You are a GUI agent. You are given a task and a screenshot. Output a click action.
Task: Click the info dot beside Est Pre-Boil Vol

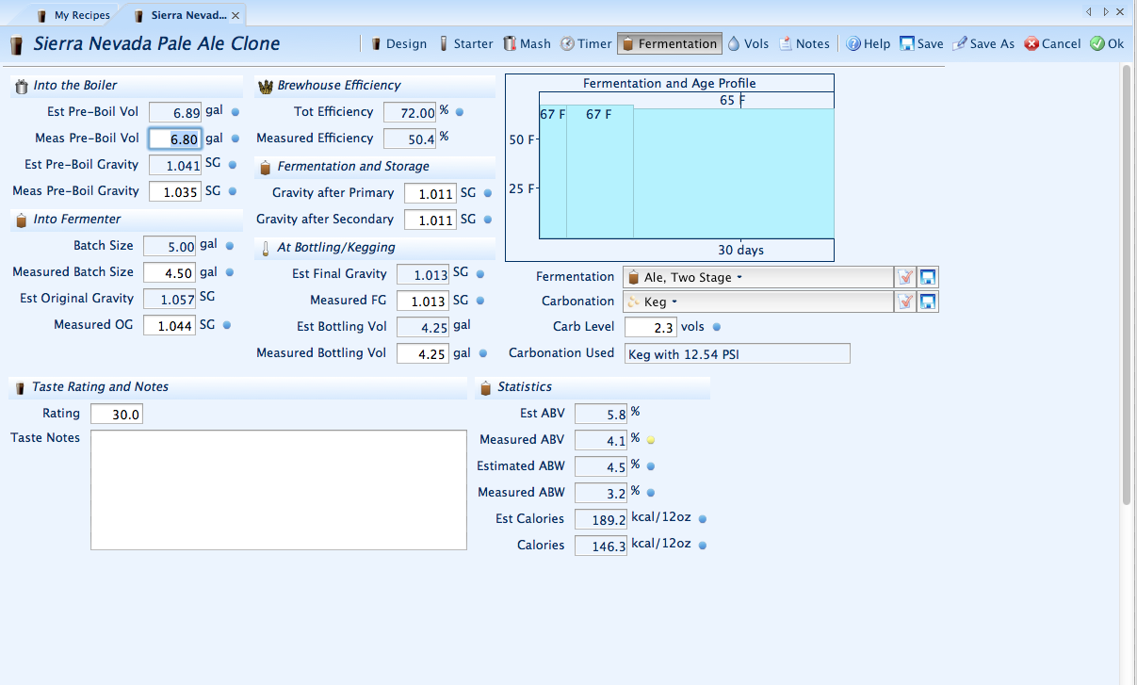tap(236, 112)
